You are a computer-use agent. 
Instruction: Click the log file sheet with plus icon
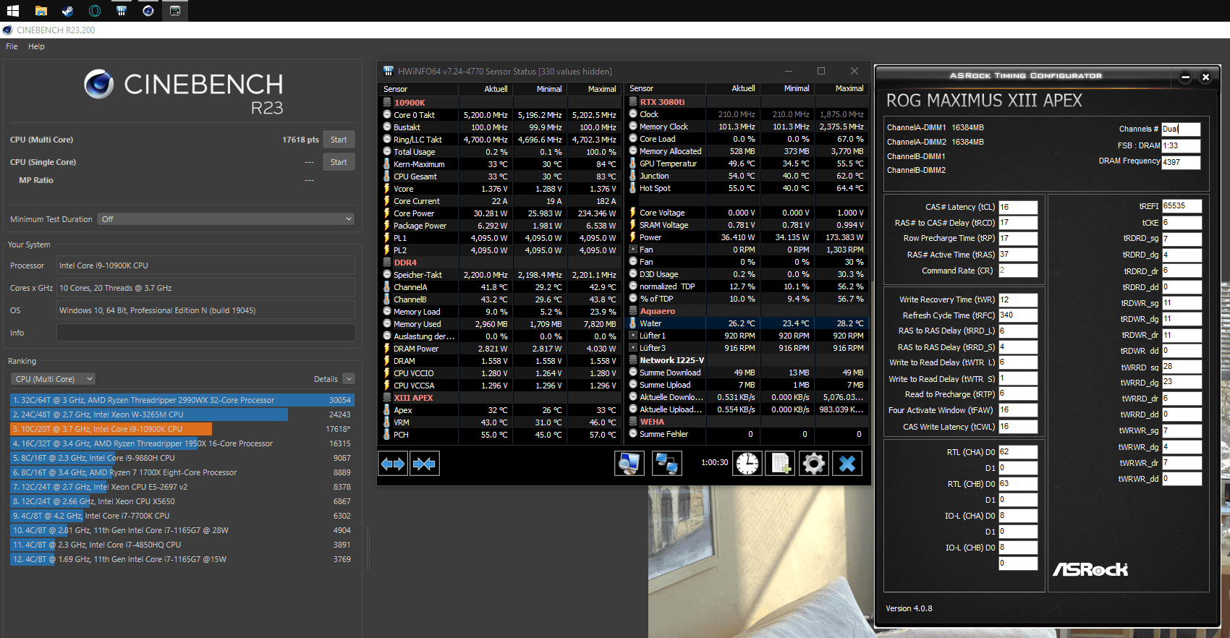pyautogui.click(x=781, y=464)
